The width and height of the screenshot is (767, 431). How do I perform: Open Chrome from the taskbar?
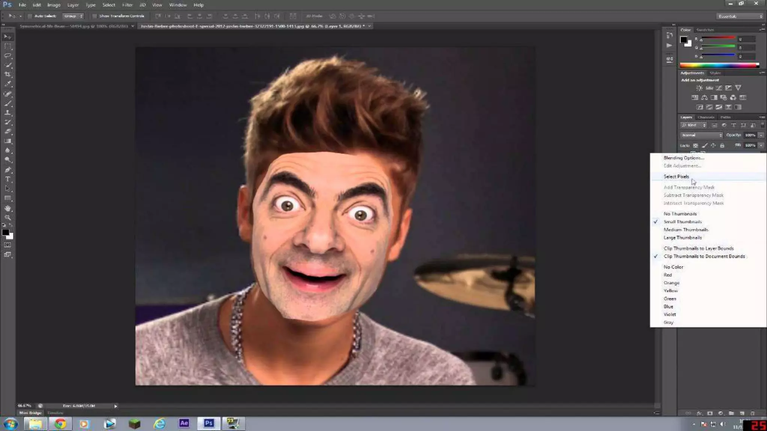pos(60,424)
